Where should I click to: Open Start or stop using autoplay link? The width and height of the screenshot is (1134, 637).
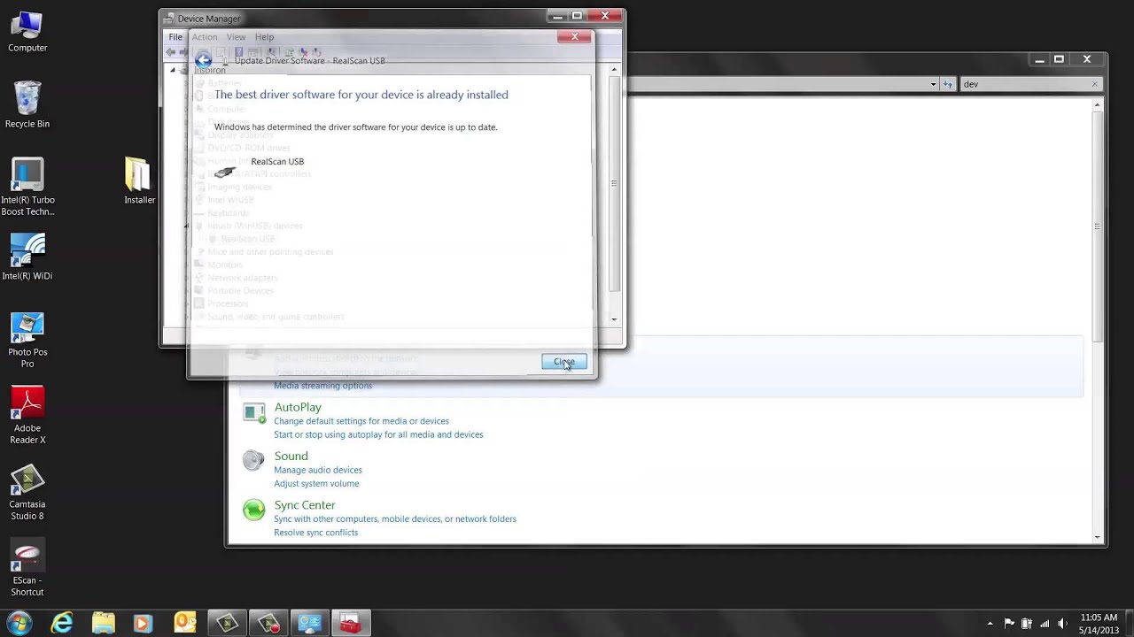click(x=378, y=434)
